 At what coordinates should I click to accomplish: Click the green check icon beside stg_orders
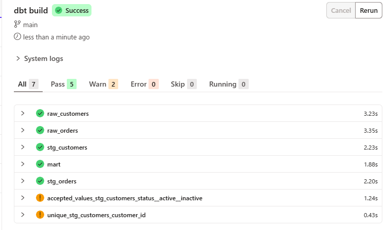click(40, 181)
